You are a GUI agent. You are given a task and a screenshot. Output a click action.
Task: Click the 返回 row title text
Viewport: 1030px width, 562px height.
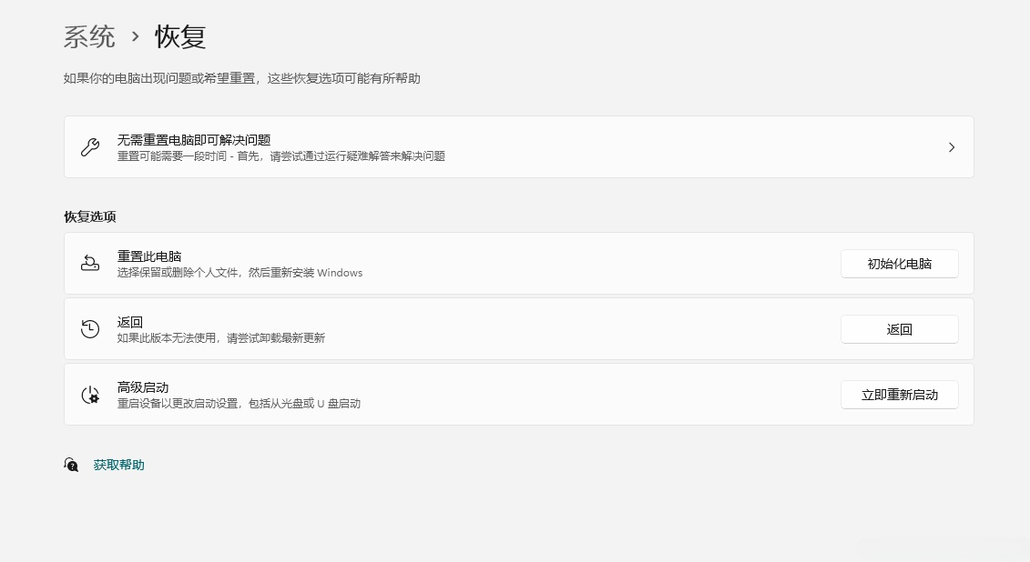130,322
